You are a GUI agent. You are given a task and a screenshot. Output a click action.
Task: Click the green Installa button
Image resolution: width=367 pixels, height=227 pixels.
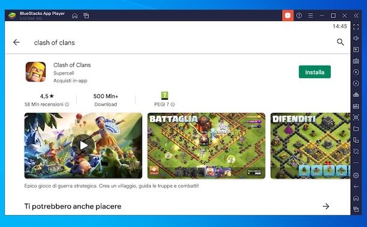[x=315, y=72]
